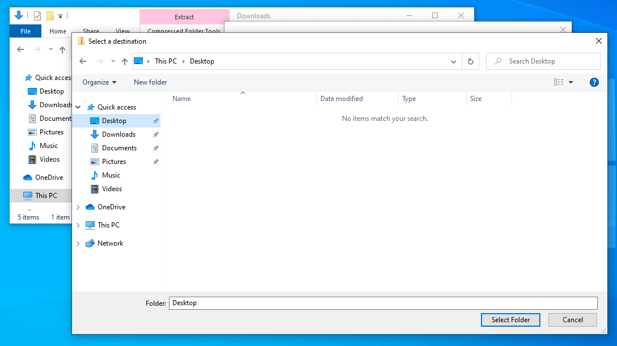Collapse the Quick access tree node
This screenshot has height=346, width=617.
pyautogui.click(x=78, y=107)
